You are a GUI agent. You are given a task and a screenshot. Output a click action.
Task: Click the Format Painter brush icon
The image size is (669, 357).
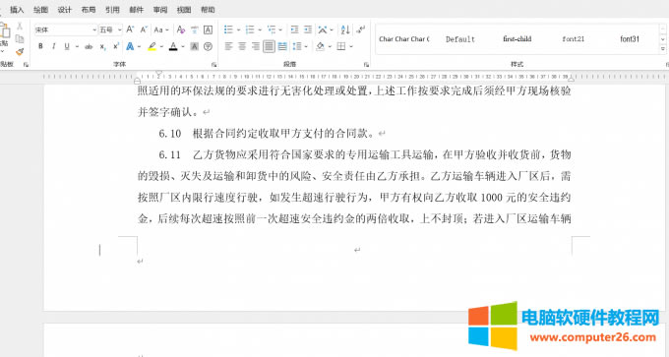pyautogui.click(x=20, y=52)
